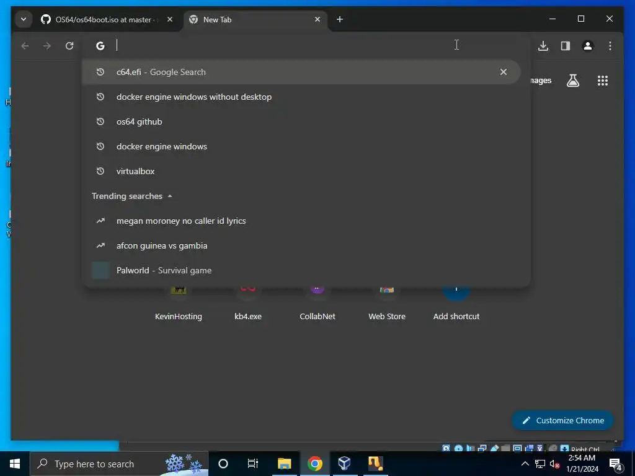Click the Google G icon in omnibox
This screenshot has width=635, height=476.
(x=100, y=46)
